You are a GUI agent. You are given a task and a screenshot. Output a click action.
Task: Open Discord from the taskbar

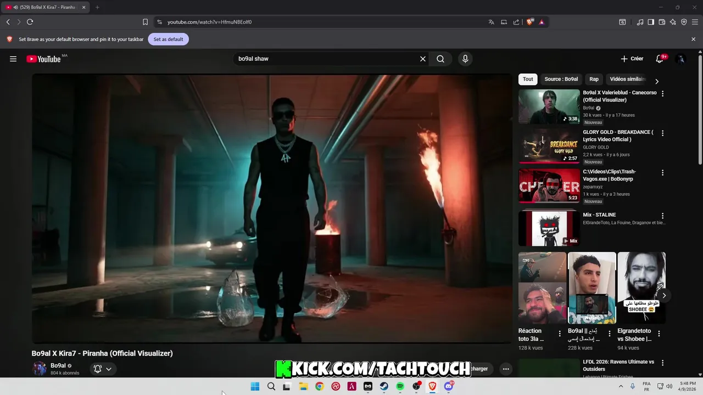click(x=449, y=386)
